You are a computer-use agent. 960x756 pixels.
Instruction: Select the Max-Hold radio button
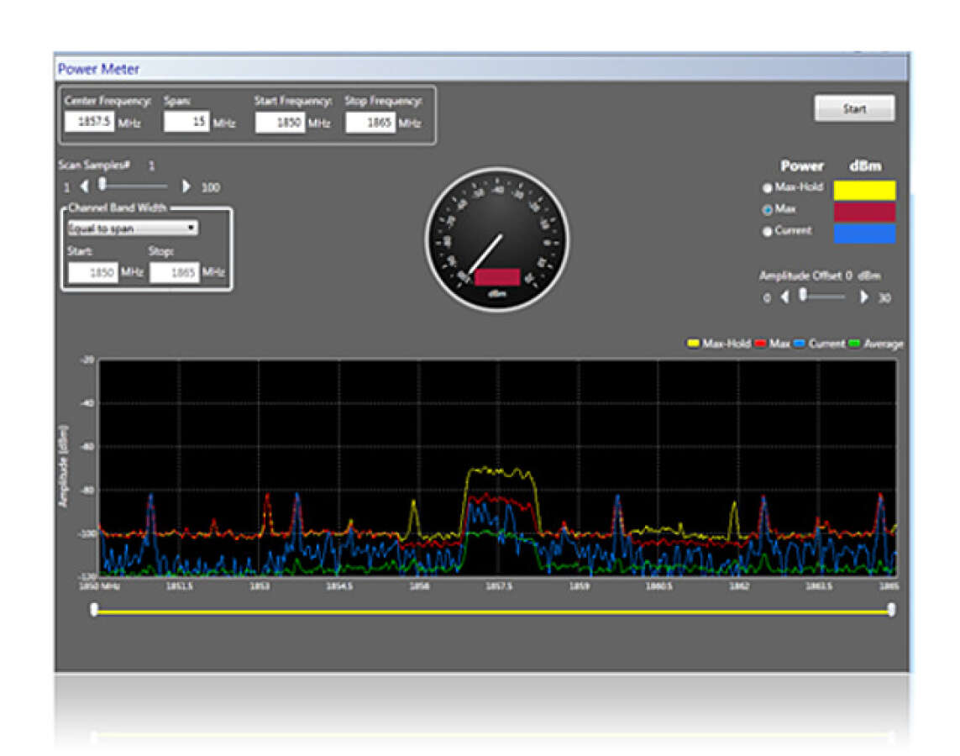[767, 188]
